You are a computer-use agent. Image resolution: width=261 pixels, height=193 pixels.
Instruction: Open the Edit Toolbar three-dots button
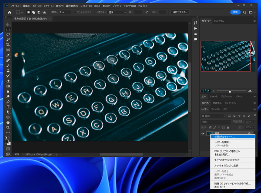coord(8,133)
